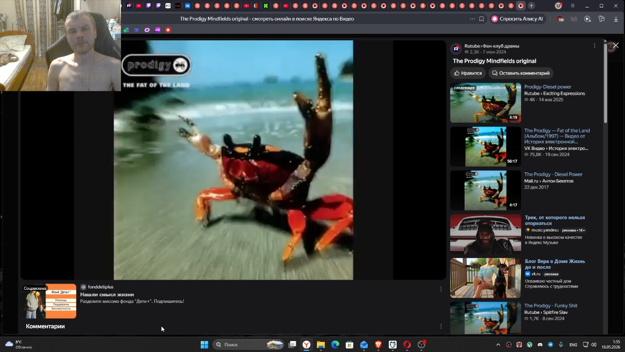Open Task View from the taskbar
This screenshot has width=625, height=352.
pos(292,345)
